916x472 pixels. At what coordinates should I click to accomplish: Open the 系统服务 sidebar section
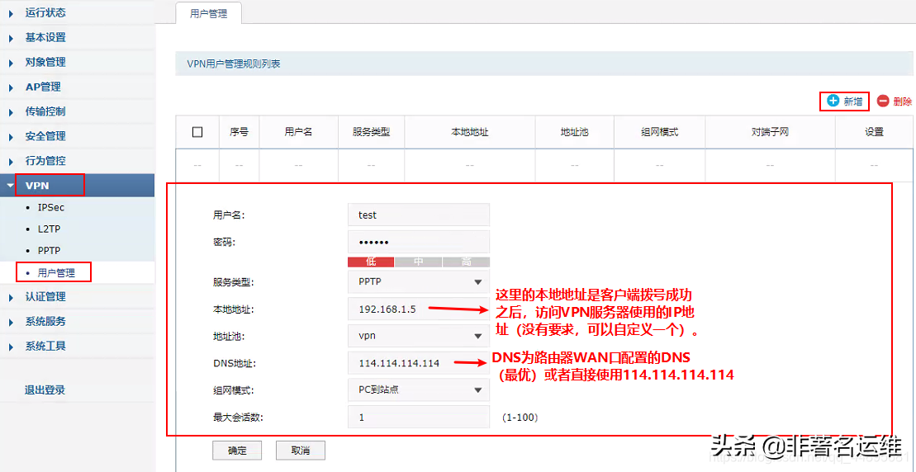[x=45, y=322]
